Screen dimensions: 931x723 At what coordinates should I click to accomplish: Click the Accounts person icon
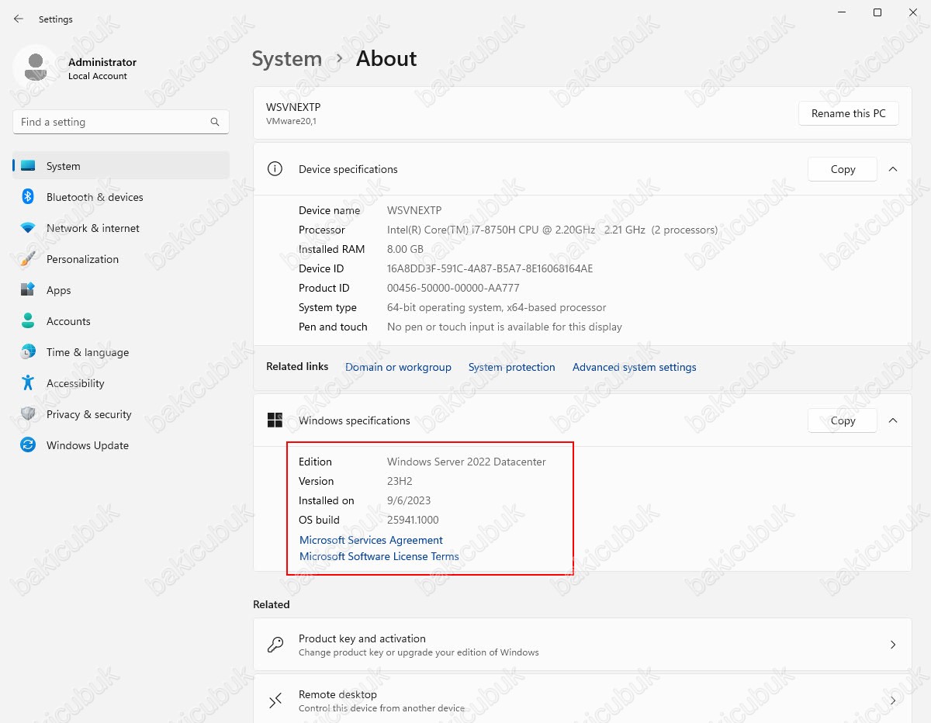pyautogui.click(x=28, y=321)
